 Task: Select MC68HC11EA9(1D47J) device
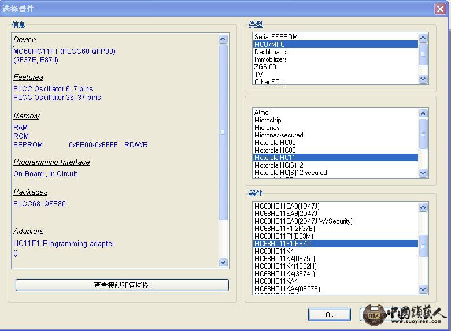335,206
